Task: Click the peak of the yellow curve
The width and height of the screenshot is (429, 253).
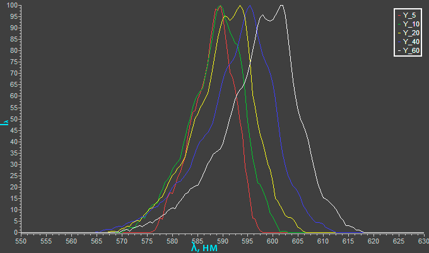Action: [x=240, y=6]
